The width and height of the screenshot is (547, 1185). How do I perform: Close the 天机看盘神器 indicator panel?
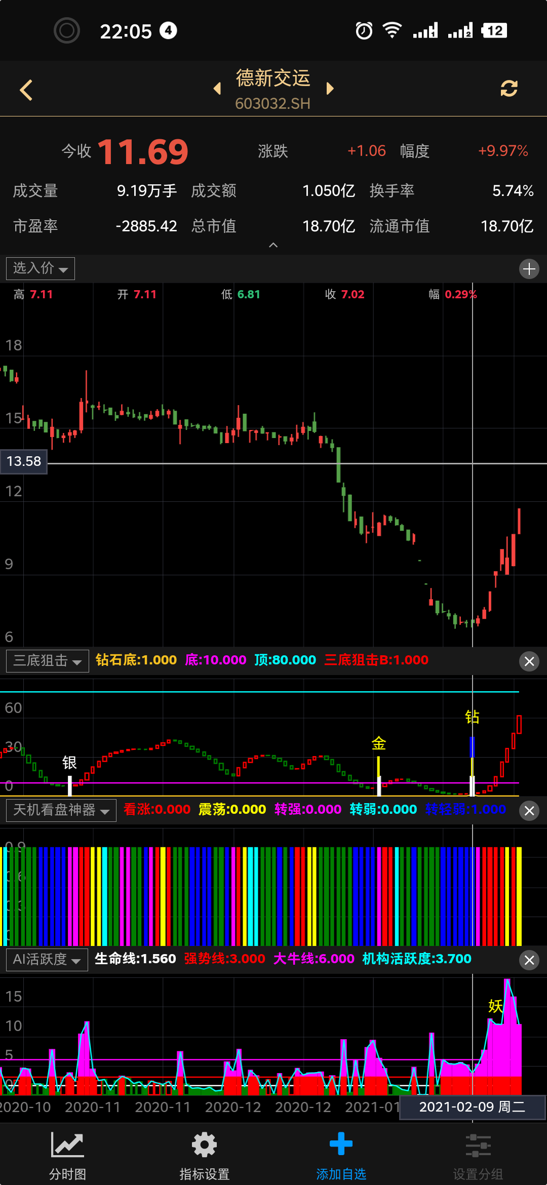click(529, 811)
